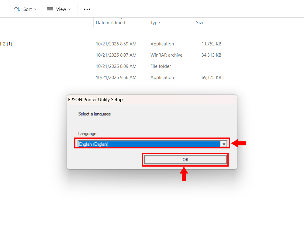Select the file dated 10/21/2026 8:59 AM
Screen dimensions: 304x252
point(111,44)
